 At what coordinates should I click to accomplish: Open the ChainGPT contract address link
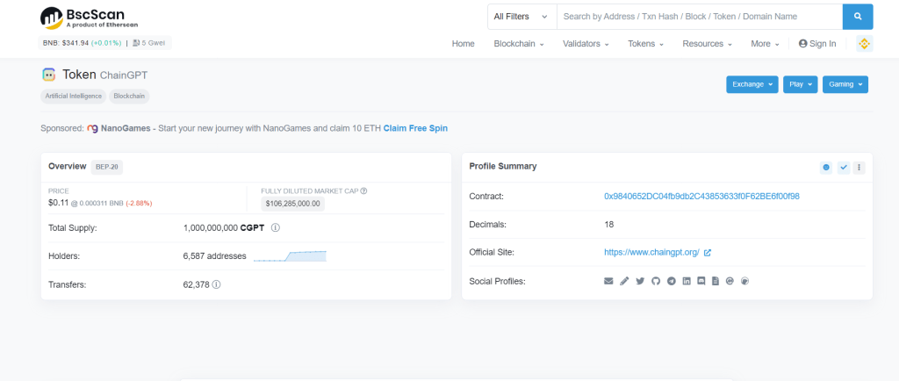coord(701,196)
